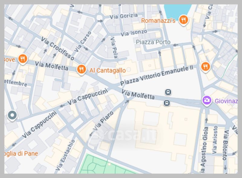Click the lower bus stop icon on Via Molfetta
242x178 pixels.
tap(167, 103)
